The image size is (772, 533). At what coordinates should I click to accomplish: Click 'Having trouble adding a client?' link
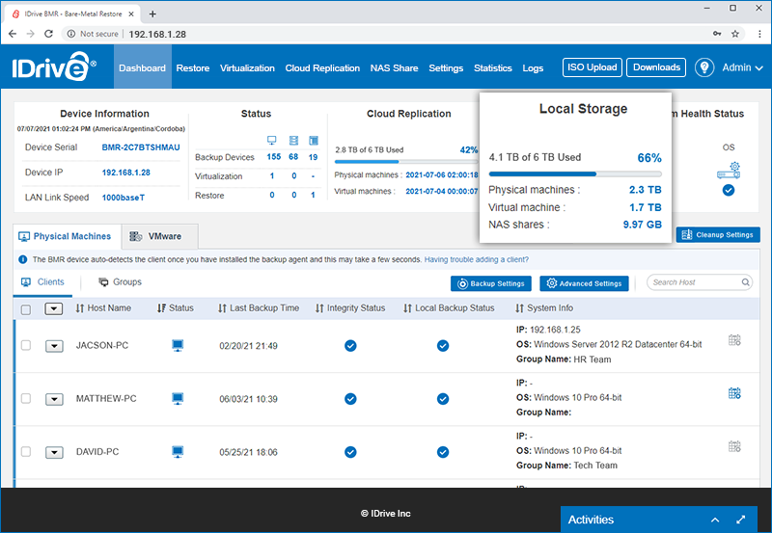click(x=476, y=259)
